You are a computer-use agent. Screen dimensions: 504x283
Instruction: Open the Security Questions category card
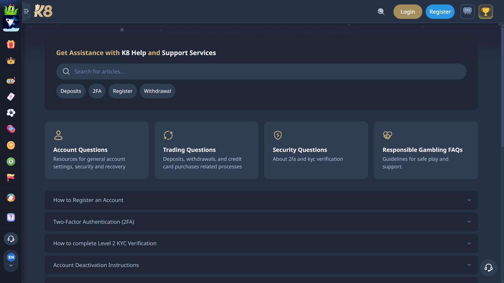[x=316, y=150]
